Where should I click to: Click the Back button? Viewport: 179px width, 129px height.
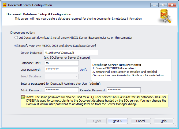click(96, 121)
